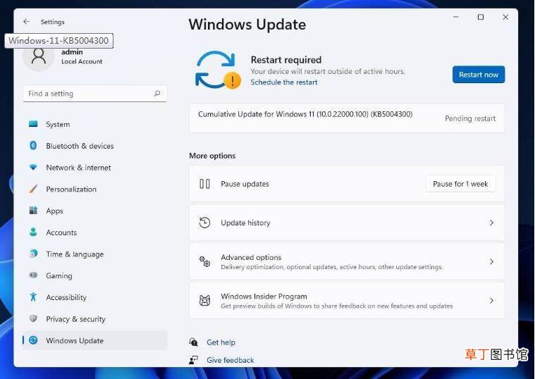The width and height of the screenshot is (535, 379).
Task: Click the Privacy shield icon
Action: pos(33,318)
